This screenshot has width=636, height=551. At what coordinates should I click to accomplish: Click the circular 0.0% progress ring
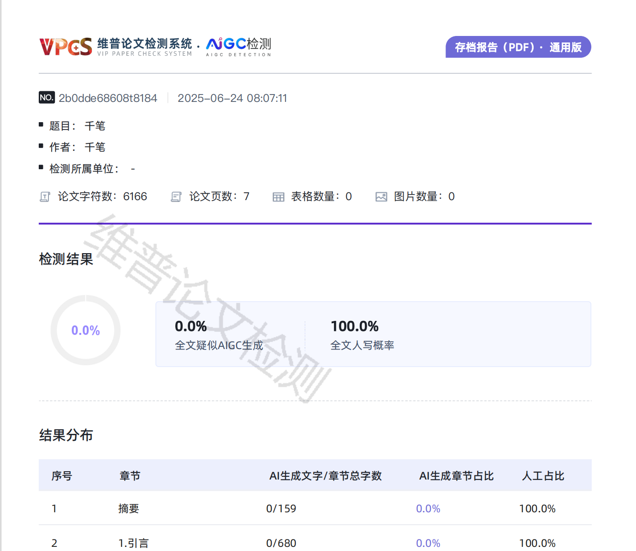pyautogui.click(x=85, y=330)
